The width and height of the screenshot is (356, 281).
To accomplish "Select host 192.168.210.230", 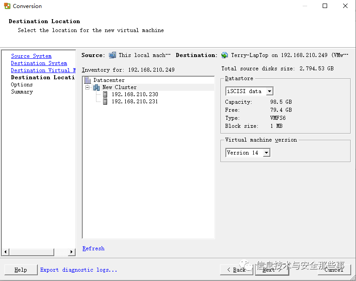I will (135, 94).
